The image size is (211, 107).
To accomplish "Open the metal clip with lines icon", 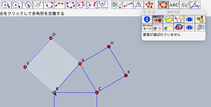I will (x=200, y=27).
